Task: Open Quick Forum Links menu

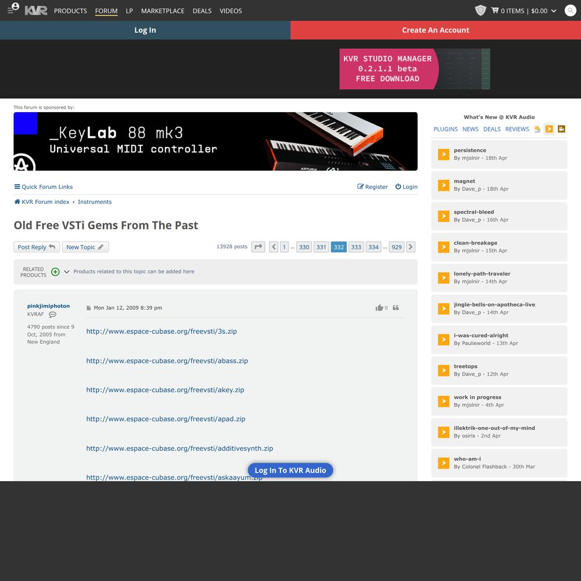Action: pos(44,187)
